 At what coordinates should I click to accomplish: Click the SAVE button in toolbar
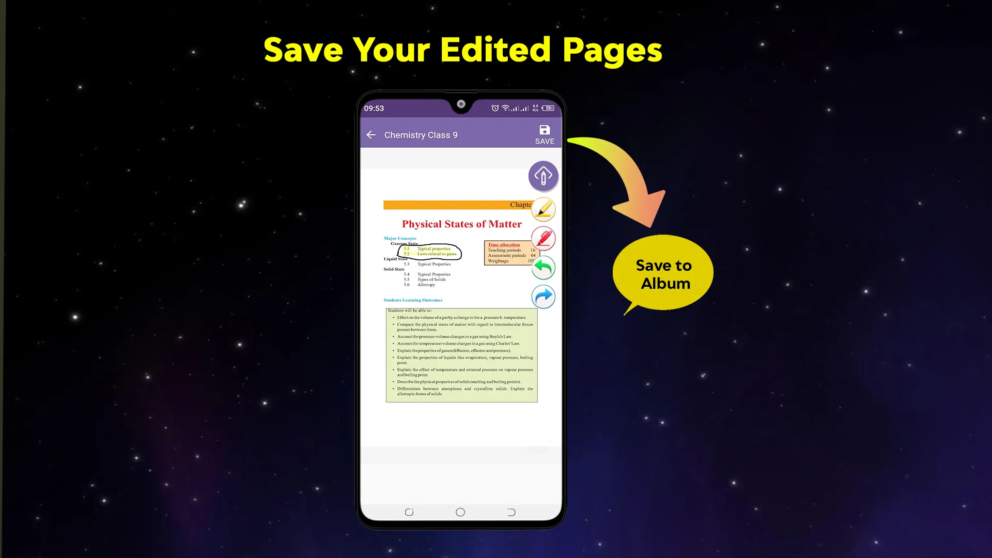[x=545, y=134]
